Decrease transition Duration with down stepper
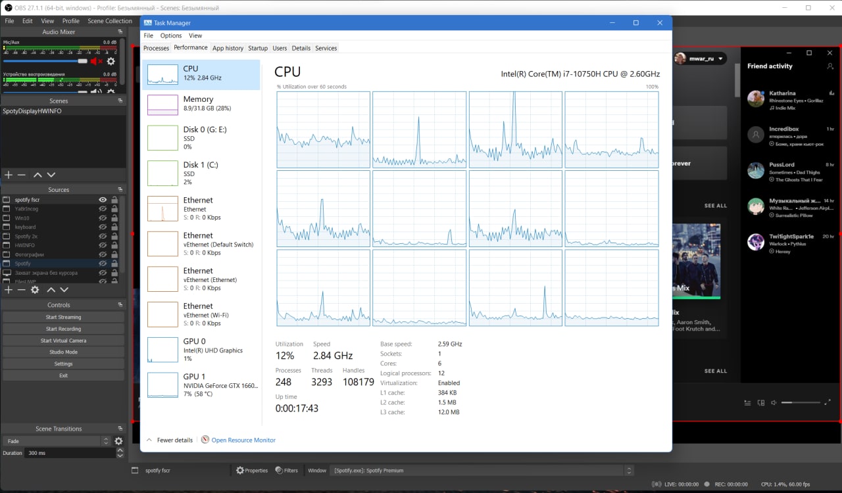This screenshot has height=493, width=842. click(120, 456)
